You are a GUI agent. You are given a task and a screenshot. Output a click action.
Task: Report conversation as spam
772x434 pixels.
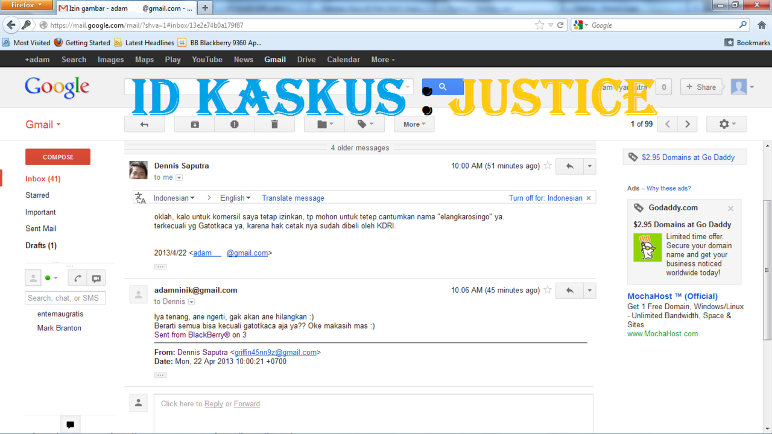point(235,124)
